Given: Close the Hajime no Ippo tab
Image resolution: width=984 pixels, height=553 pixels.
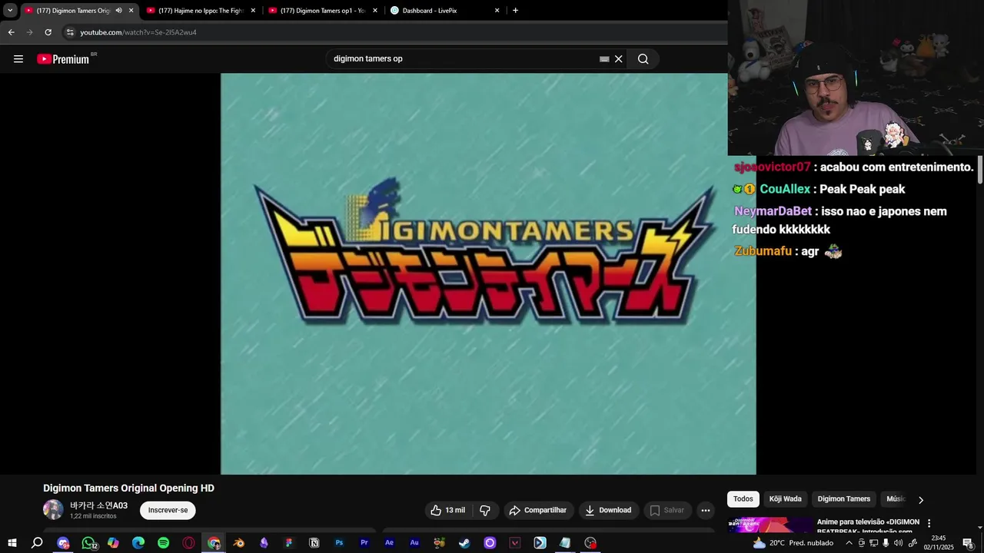Looking at the screenshot, I should tap(253, 10).
